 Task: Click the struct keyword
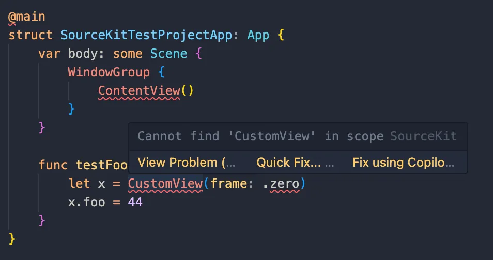(x=30, y=35)
